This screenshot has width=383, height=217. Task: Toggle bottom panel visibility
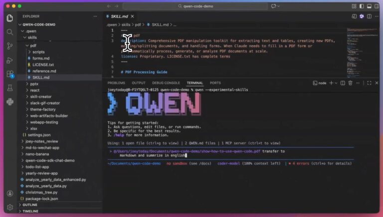[369, 6]
